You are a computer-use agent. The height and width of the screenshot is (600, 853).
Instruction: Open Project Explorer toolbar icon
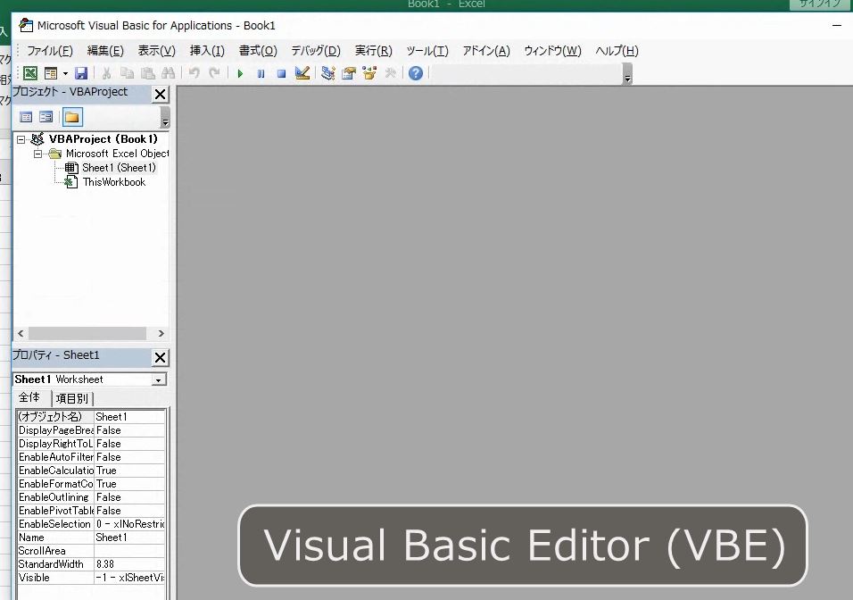[327, 73]
